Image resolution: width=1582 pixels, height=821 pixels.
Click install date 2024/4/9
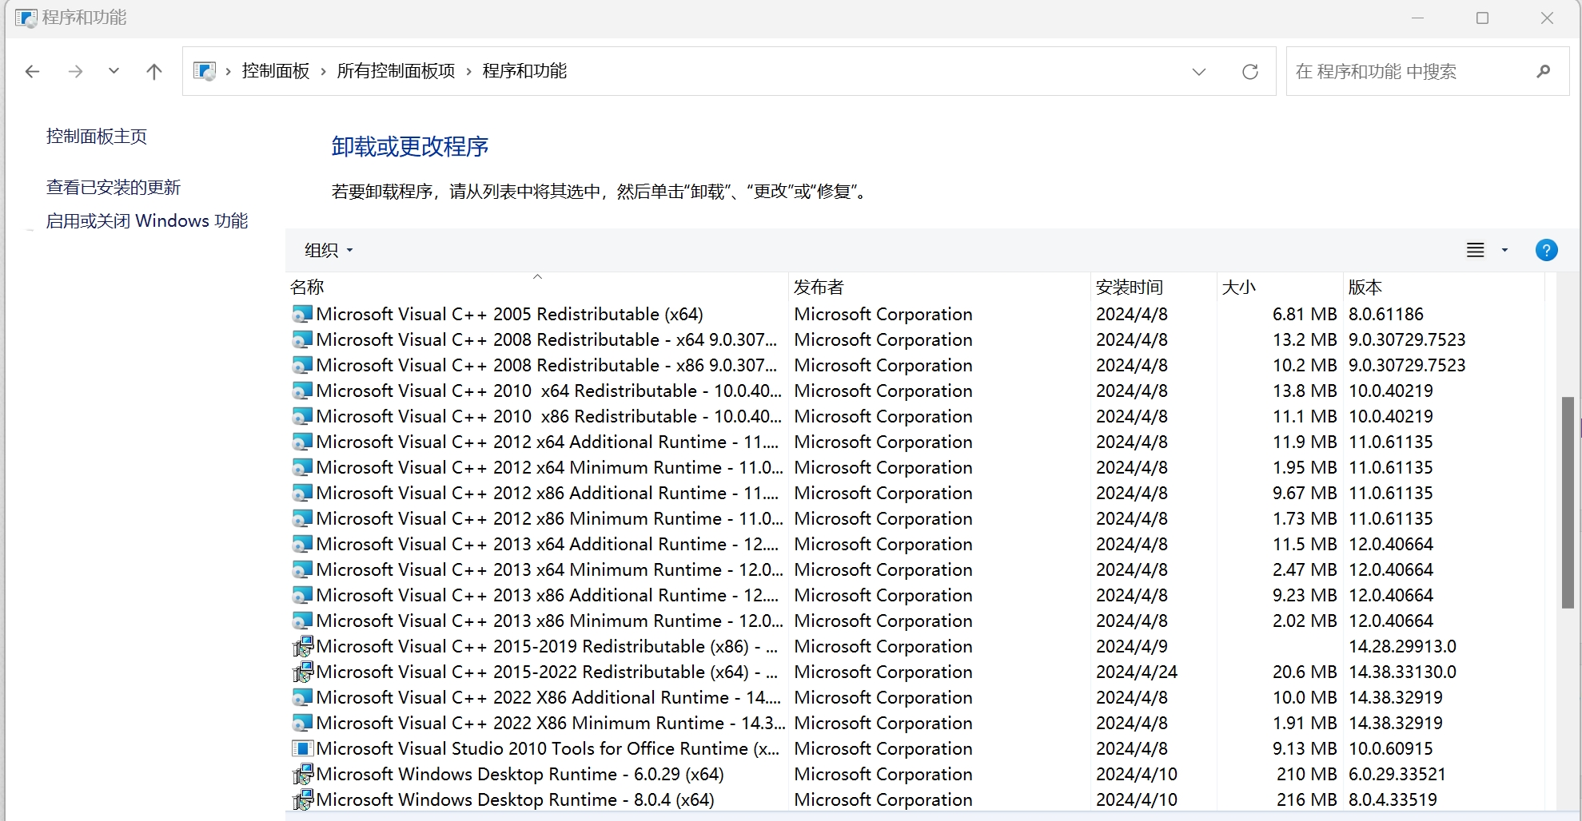point(1131,647)
